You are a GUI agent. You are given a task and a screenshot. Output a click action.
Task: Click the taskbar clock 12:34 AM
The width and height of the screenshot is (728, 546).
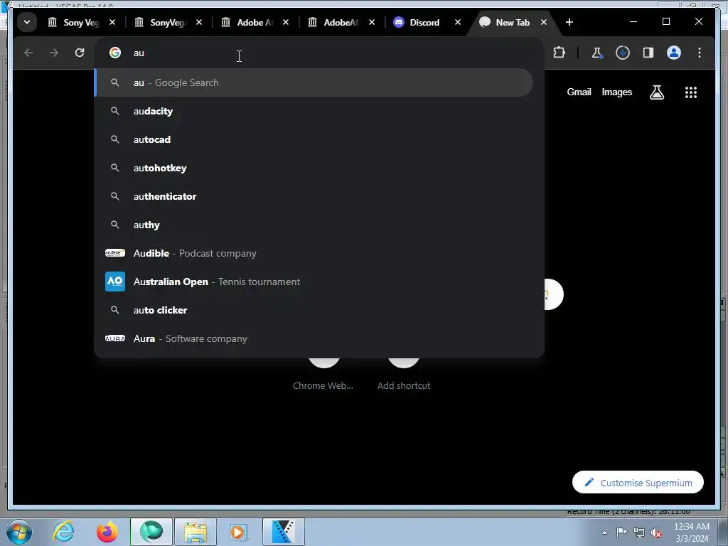coord(691,532)
